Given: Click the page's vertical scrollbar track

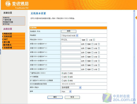Looking at the screenshot, I should 134,57.
